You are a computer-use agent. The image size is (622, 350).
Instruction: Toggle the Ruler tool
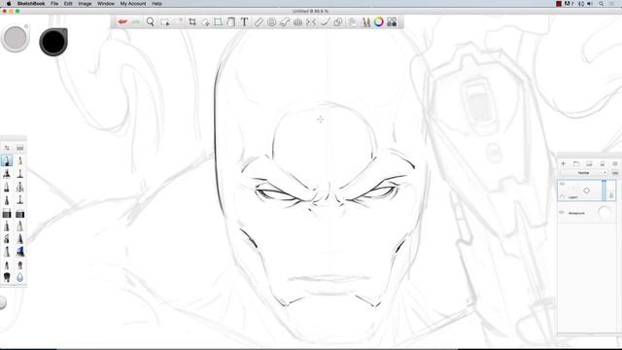[259, 21]
